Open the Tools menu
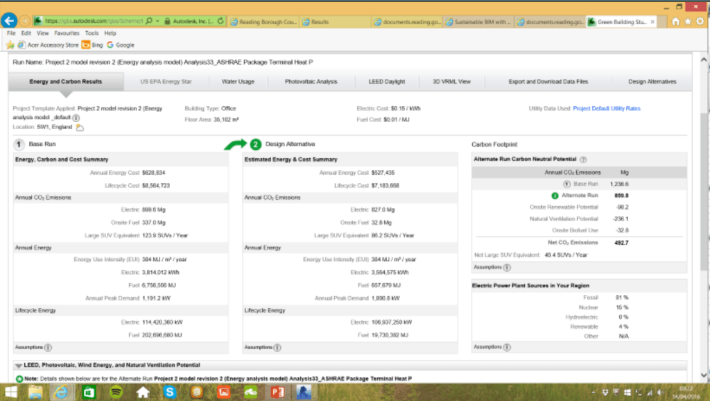710x401 pixels. point(92,33)
